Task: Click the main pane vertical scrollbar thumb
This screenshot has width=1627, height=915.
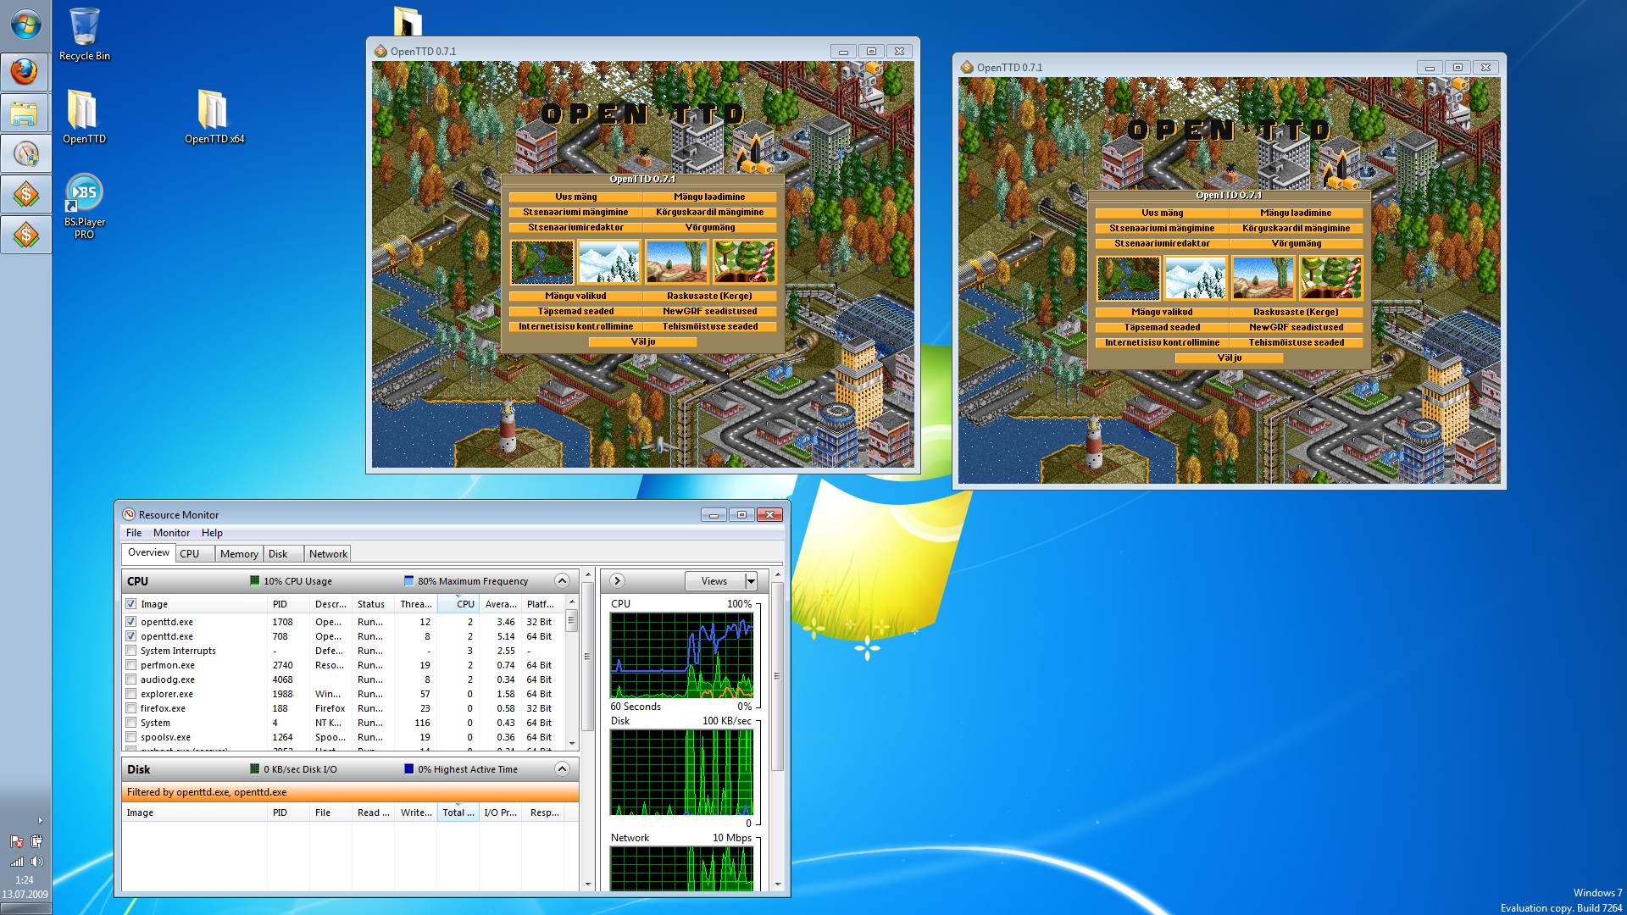Action: [587, 657]
